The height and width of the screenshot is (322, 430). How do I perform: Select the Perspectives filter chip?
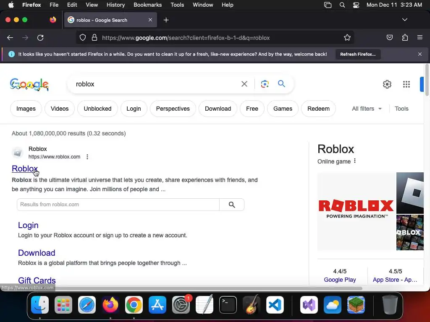pos(173,109)
